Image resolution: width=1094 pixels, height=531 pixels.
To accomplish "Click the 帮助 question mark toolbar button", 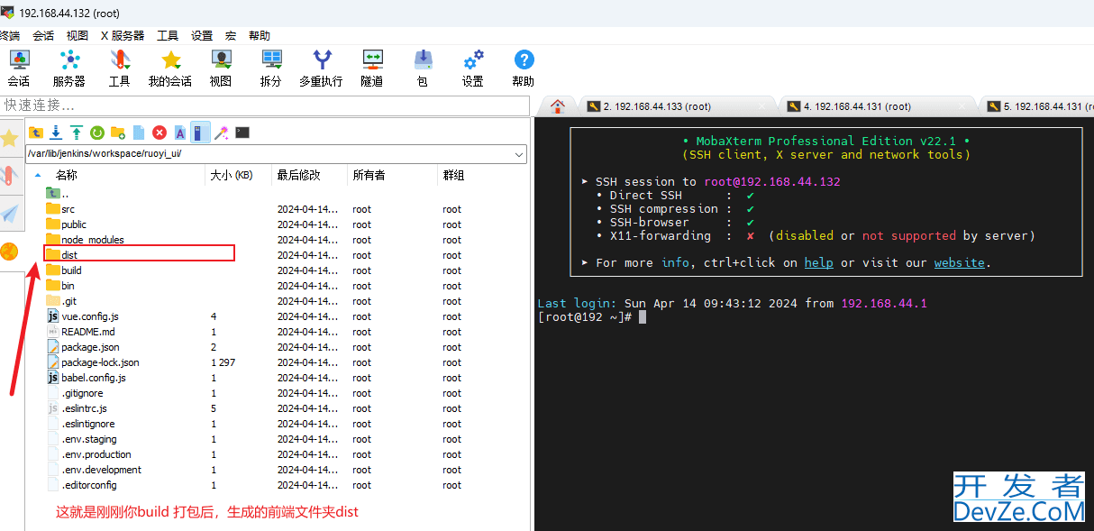I will 524,69.
